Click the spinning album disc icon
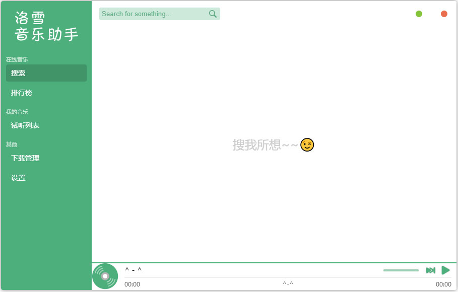 click(x=105, y=275)
